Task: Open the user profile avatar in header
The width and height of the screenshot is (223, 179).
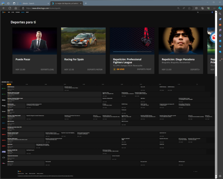Action: coord(212,12)
